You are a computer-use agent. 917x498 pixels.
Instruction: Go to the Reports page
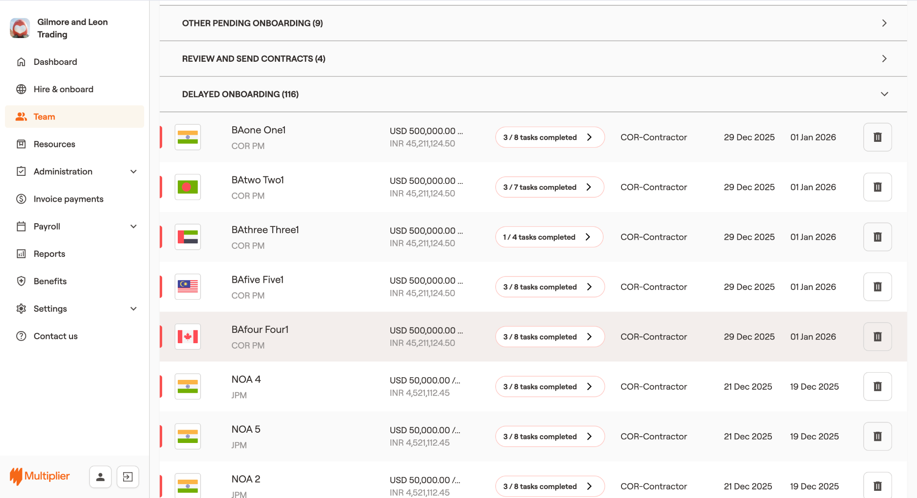[49, 254]
